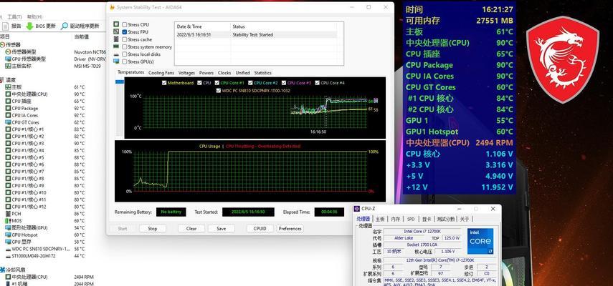The image size is (613, 286).
Task: Click the 图形处理器(GPU) row icon
Action: pos(8,227)
